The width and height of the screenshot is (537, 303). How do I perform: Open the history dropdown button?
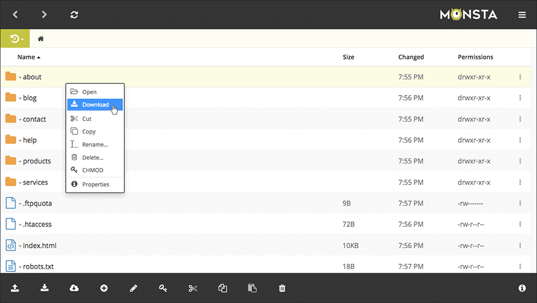(15, 39)
